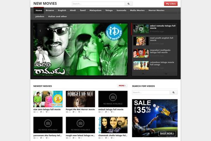Open the ambuli no-image placeholder thumbnail
This screenshot has height=141, width=211.
(x=113, y=99)
